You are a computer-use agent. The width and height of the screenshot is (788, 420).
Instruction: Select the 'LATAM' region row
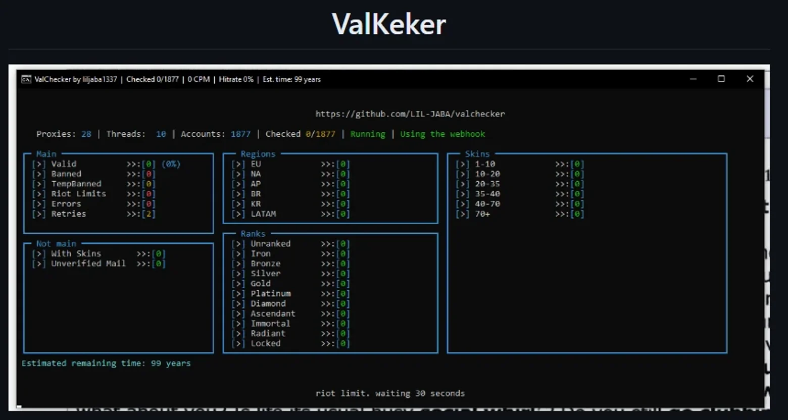pos(290,214)
